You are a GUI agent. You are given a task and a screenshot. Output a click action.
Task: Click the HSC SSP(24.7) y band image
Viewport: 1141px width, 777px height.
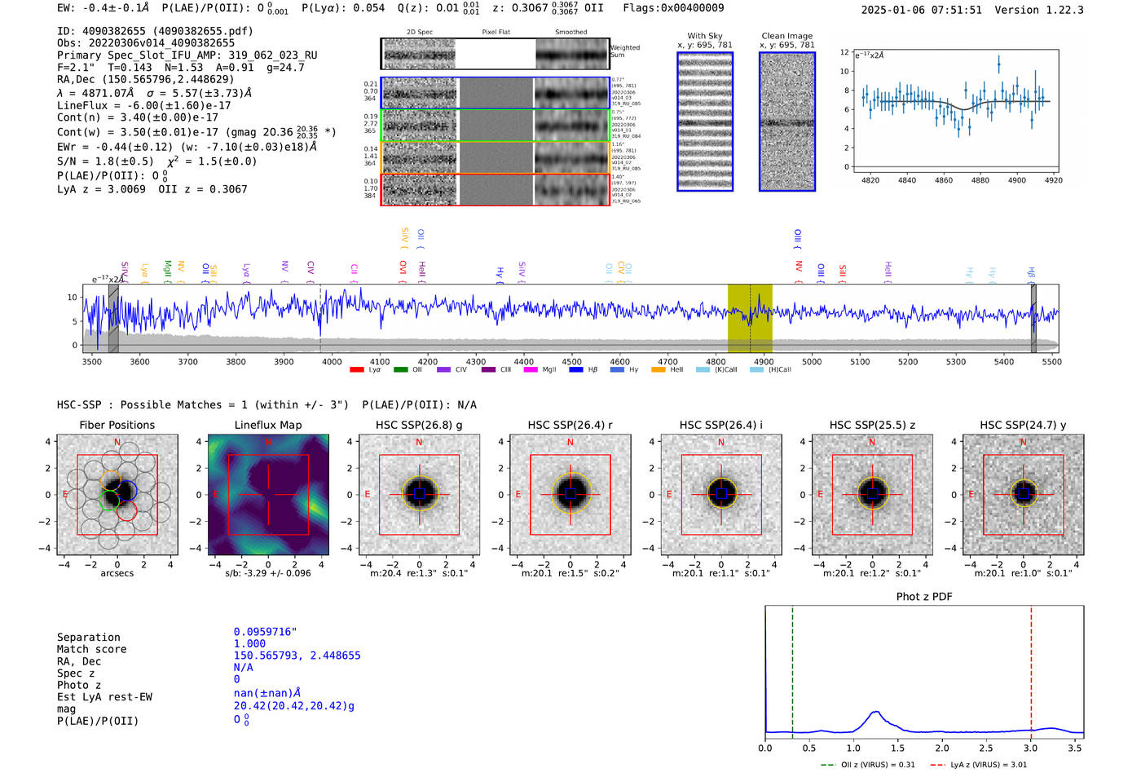(x=1024, y=495)
